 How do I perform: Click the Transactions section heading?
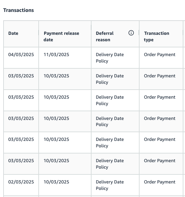(18, 10)
